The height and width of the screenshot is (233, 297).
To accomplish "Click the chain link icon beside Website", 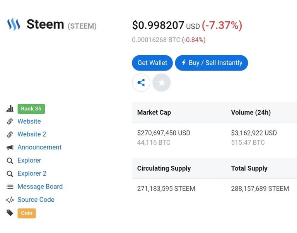I will (10, 121).
